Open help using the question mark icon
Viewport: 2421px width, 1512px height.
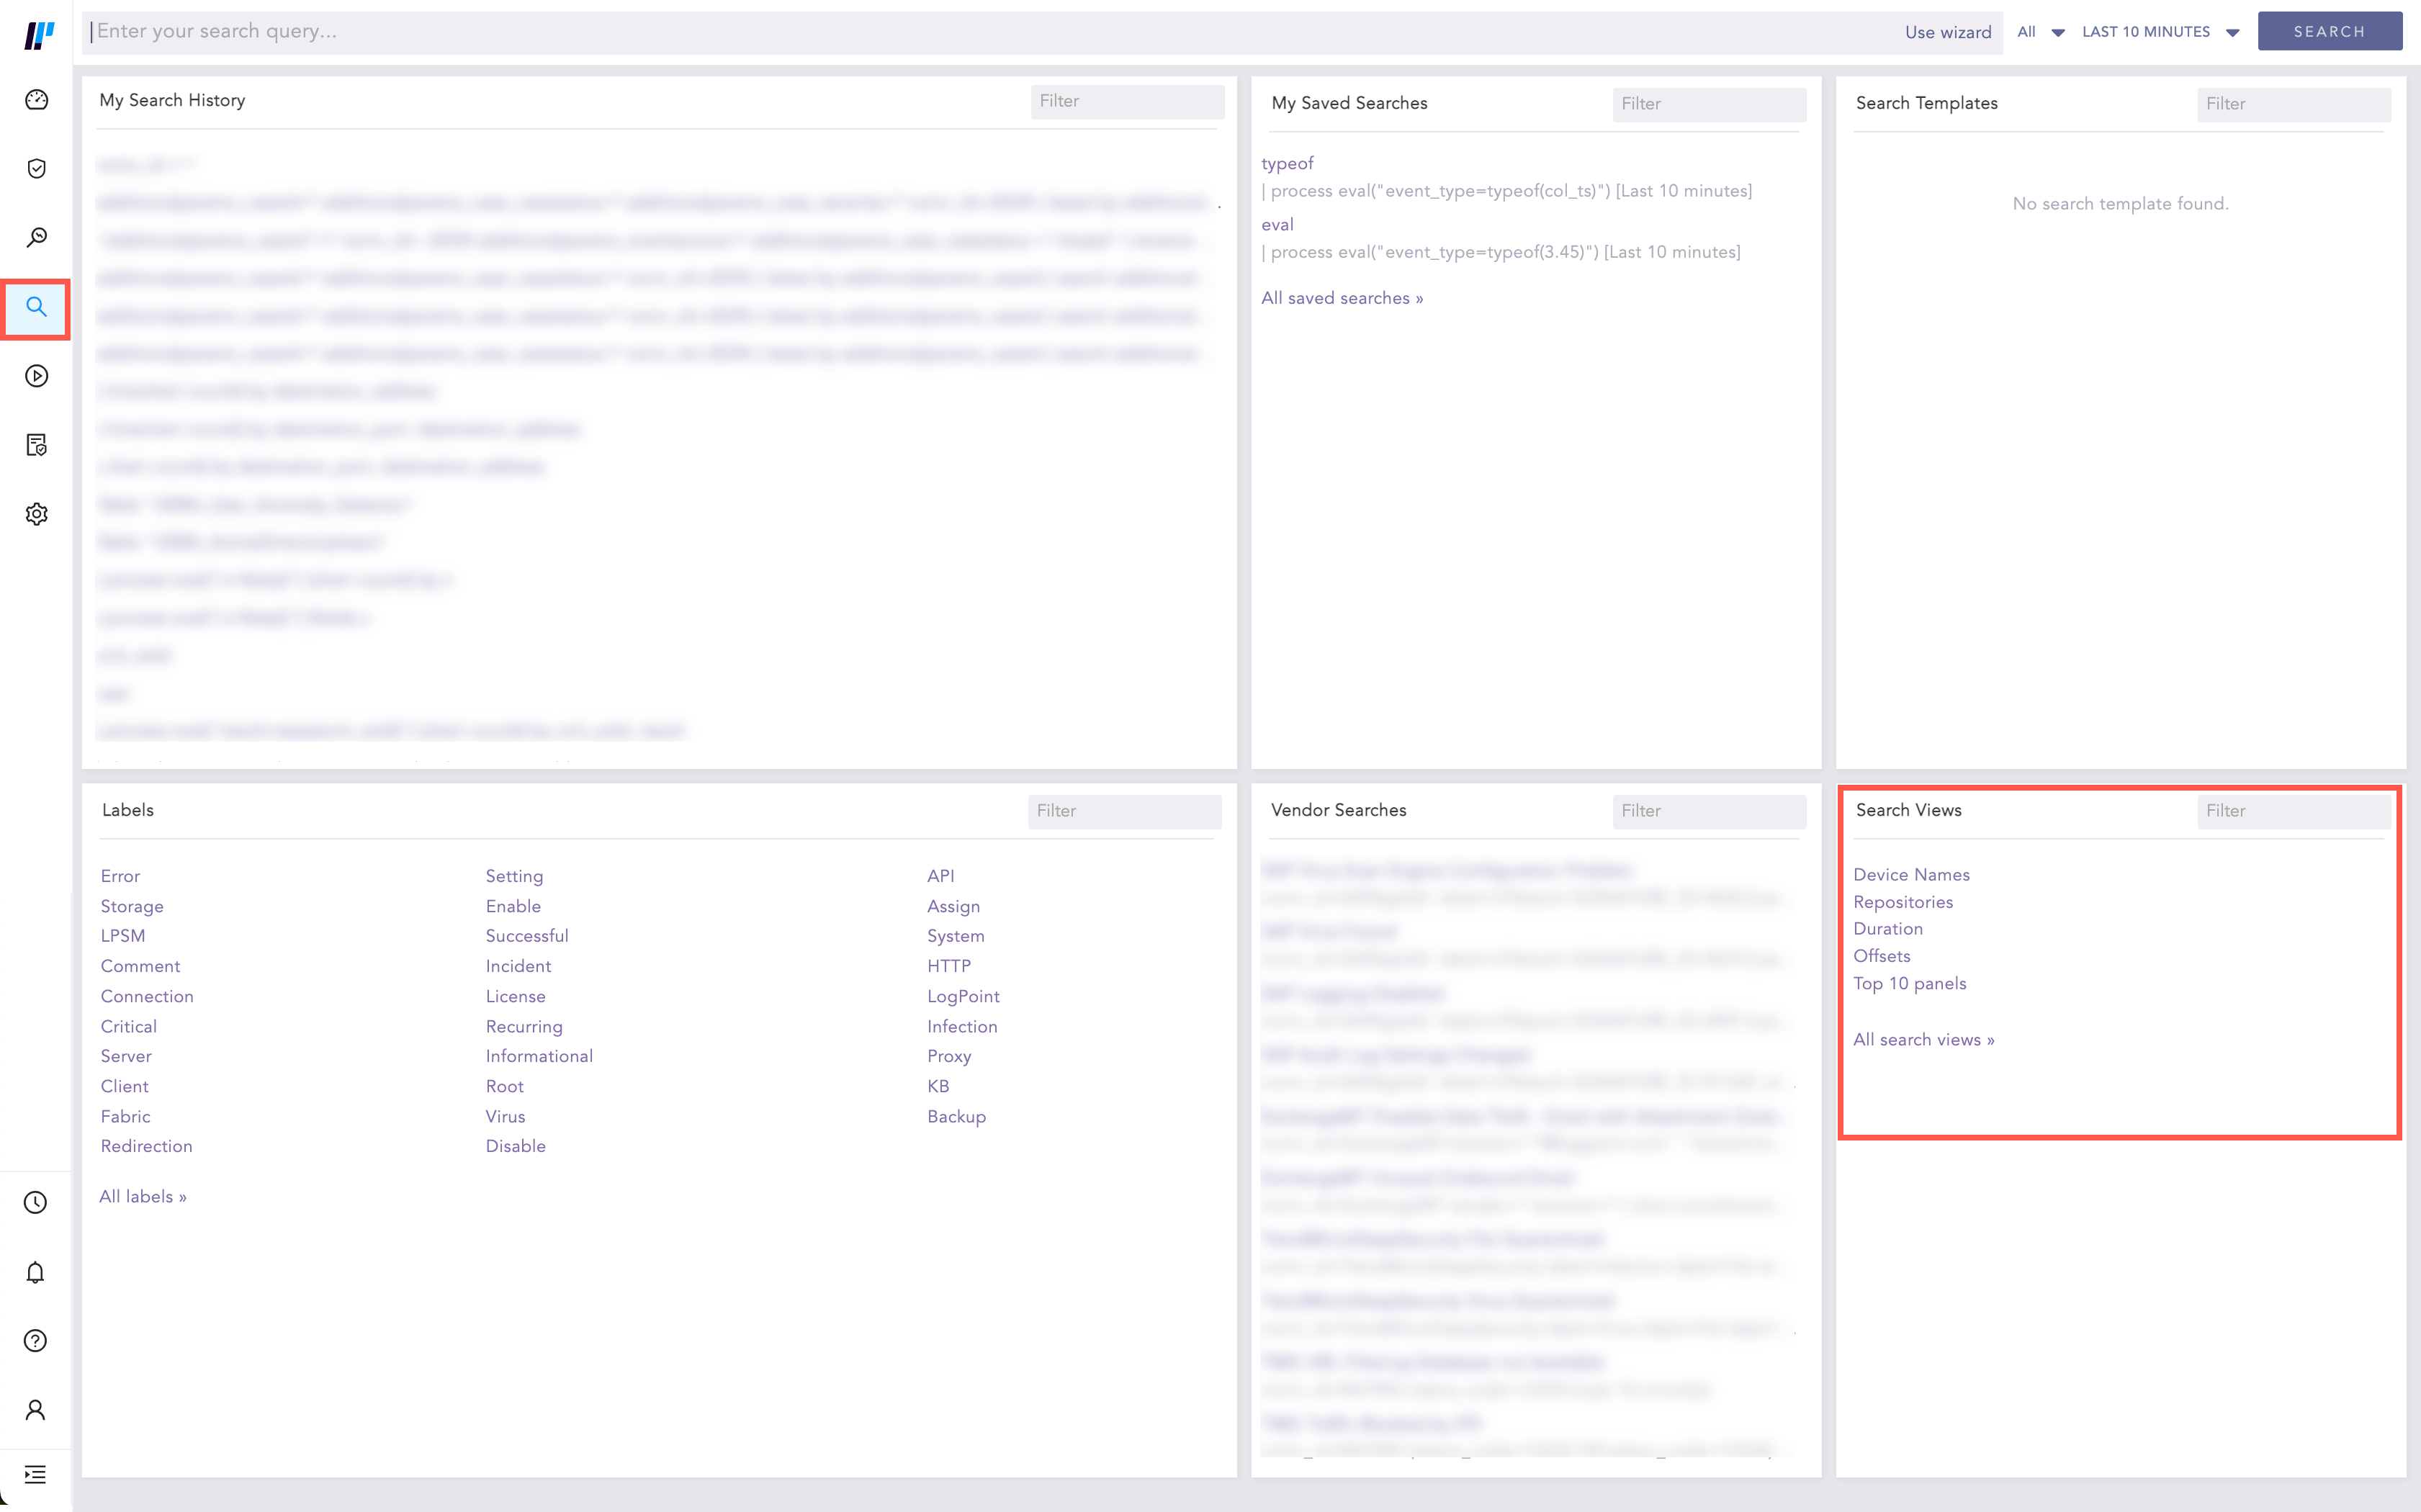[36, 1340]
